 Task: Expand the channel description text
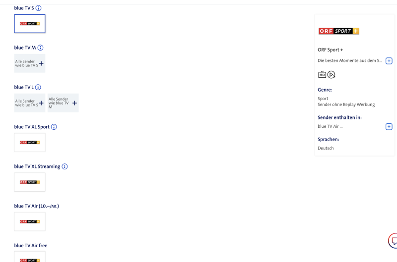point(389,60)
